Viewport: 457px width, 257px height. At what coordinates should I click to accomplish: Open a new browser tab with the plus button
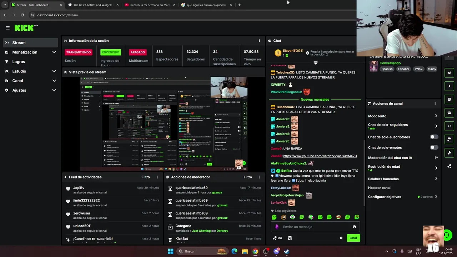click(x=239, y=5)
